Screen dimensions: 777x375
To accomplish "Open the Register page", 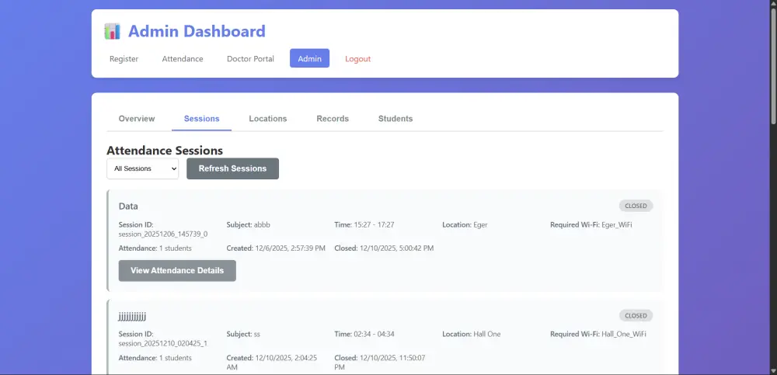I will point(124,58).
